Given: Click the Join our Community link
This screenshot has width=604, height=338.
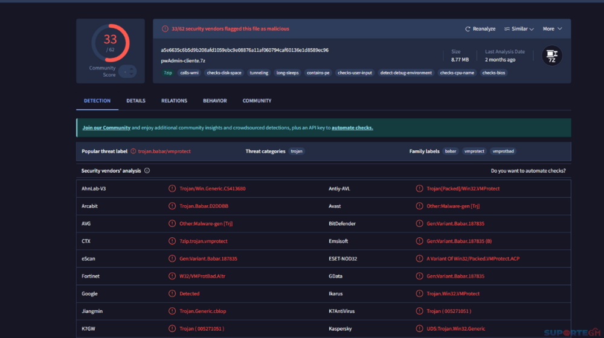Looking at the screenshot, I should [106, 128].
